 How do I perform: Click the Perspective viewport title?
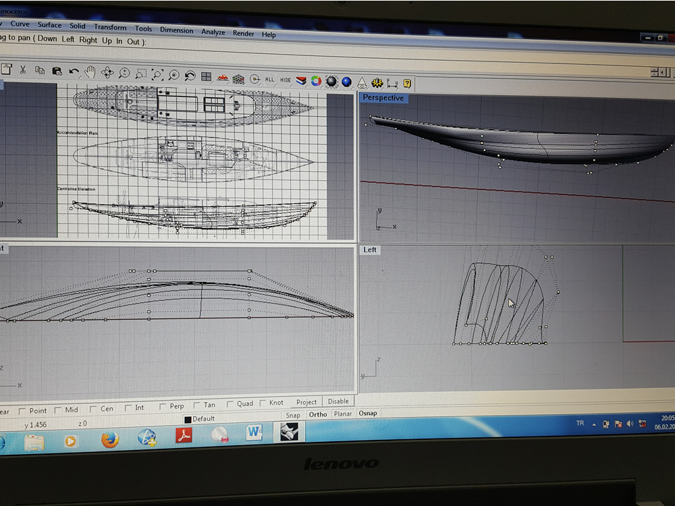[x=383, y=98]
